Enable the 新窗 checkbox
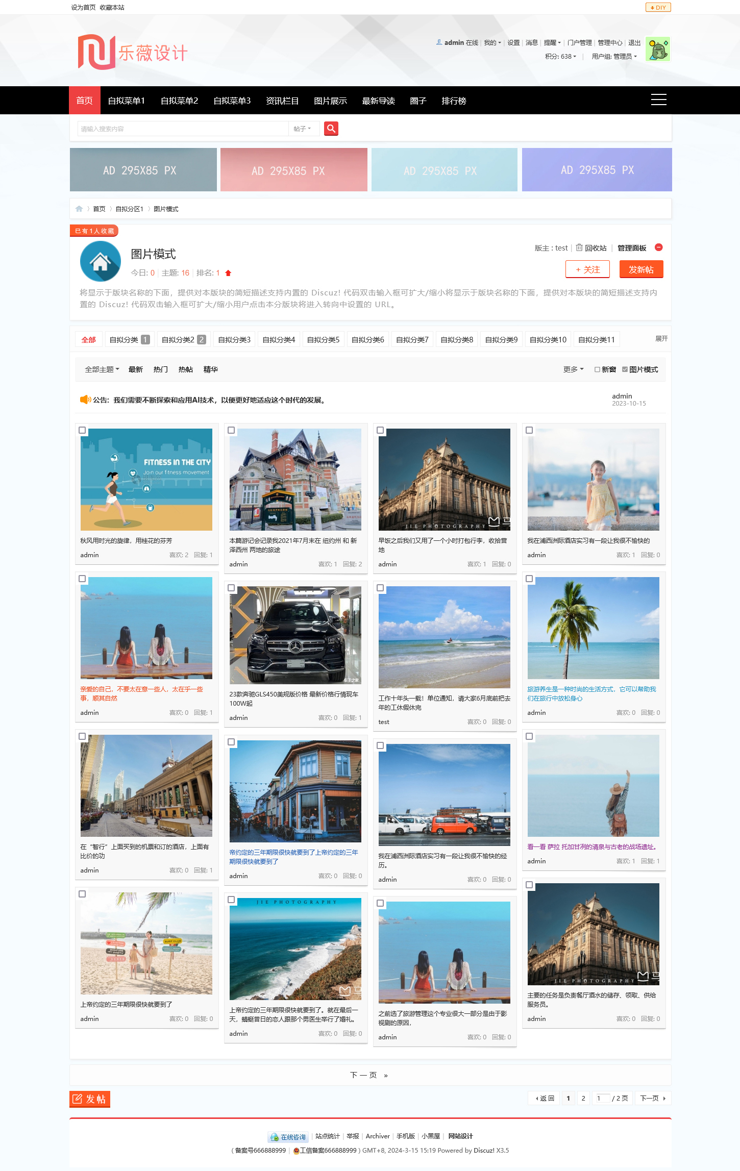Viewport: 740px width, 1171px height. [x=597, y=369]
